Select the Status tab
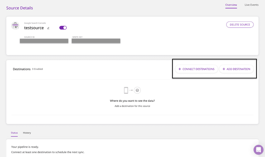This screenshot has width=265, height=157. (x=14, y=133)
